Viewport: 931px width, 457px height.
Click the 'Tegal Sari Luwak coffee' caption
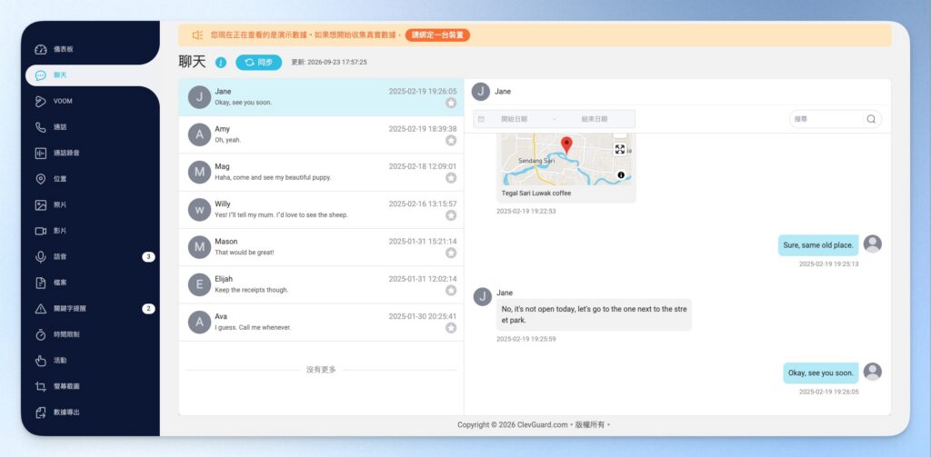pyautogui.click(x=536, y=194)
